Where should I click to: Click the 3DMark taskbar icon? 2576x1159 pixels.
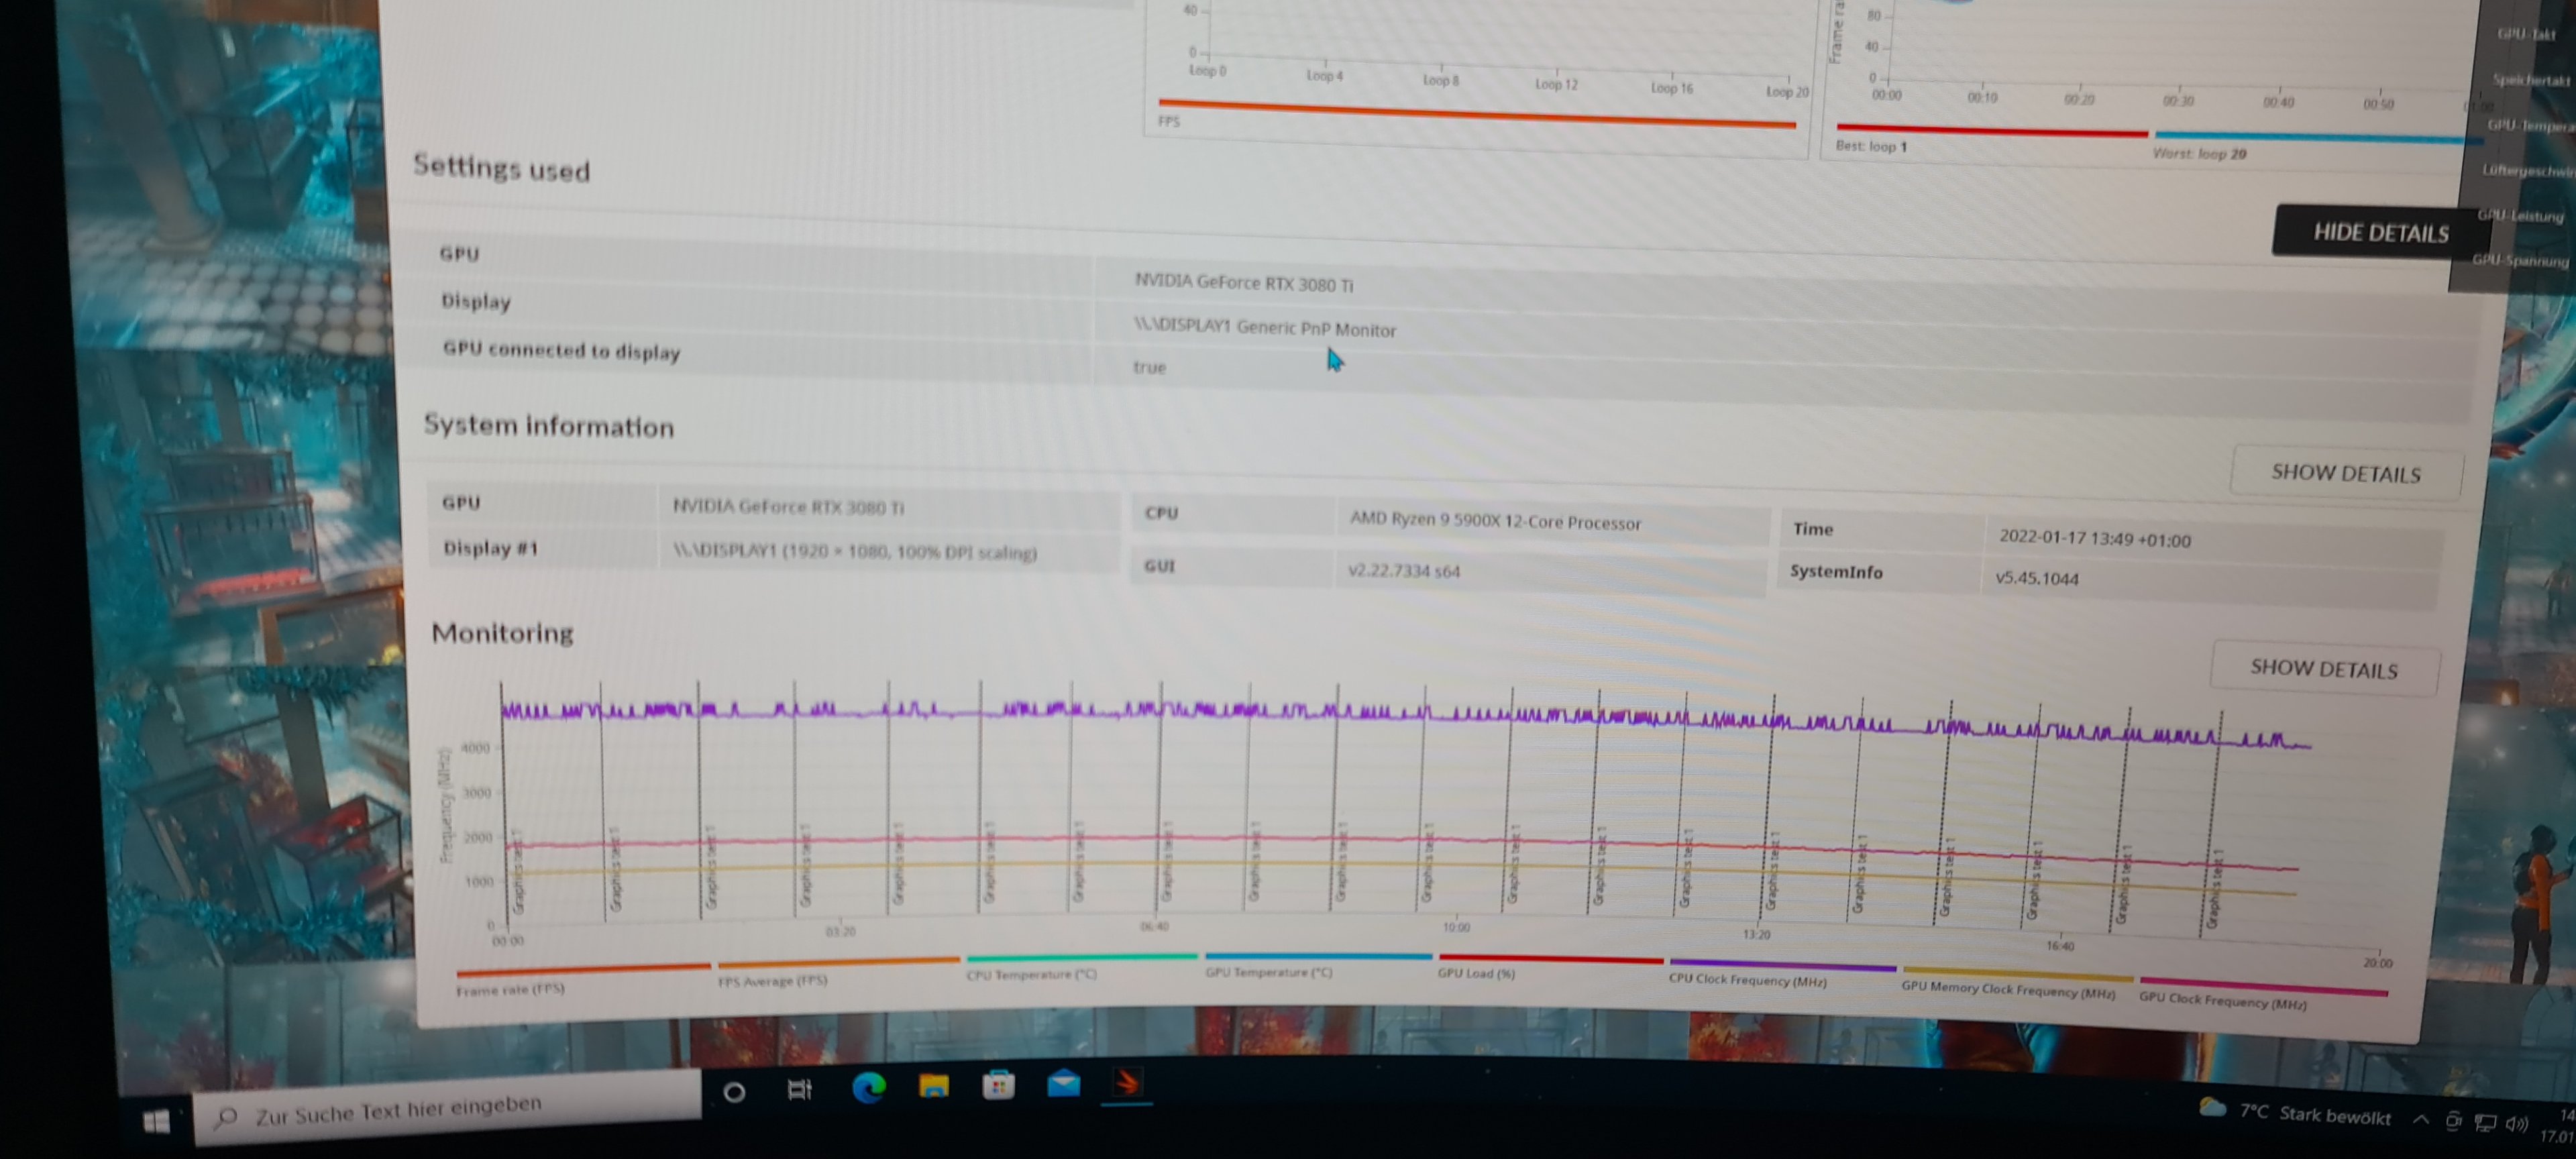[x=1127, y=1083]
